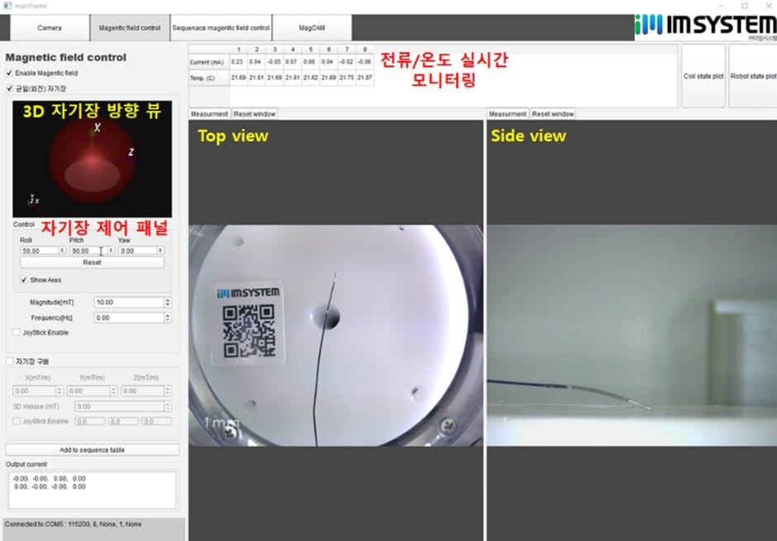This screenshot has width=777, height=541.
Task: Select the Current (mA) row header
Action: pyautogui.click(x=209, y=62)
